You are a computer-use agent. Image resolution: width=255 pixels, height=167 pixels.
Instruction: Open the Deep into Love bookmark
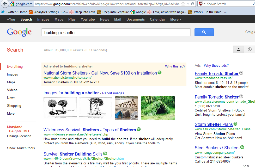click(82, 12)
